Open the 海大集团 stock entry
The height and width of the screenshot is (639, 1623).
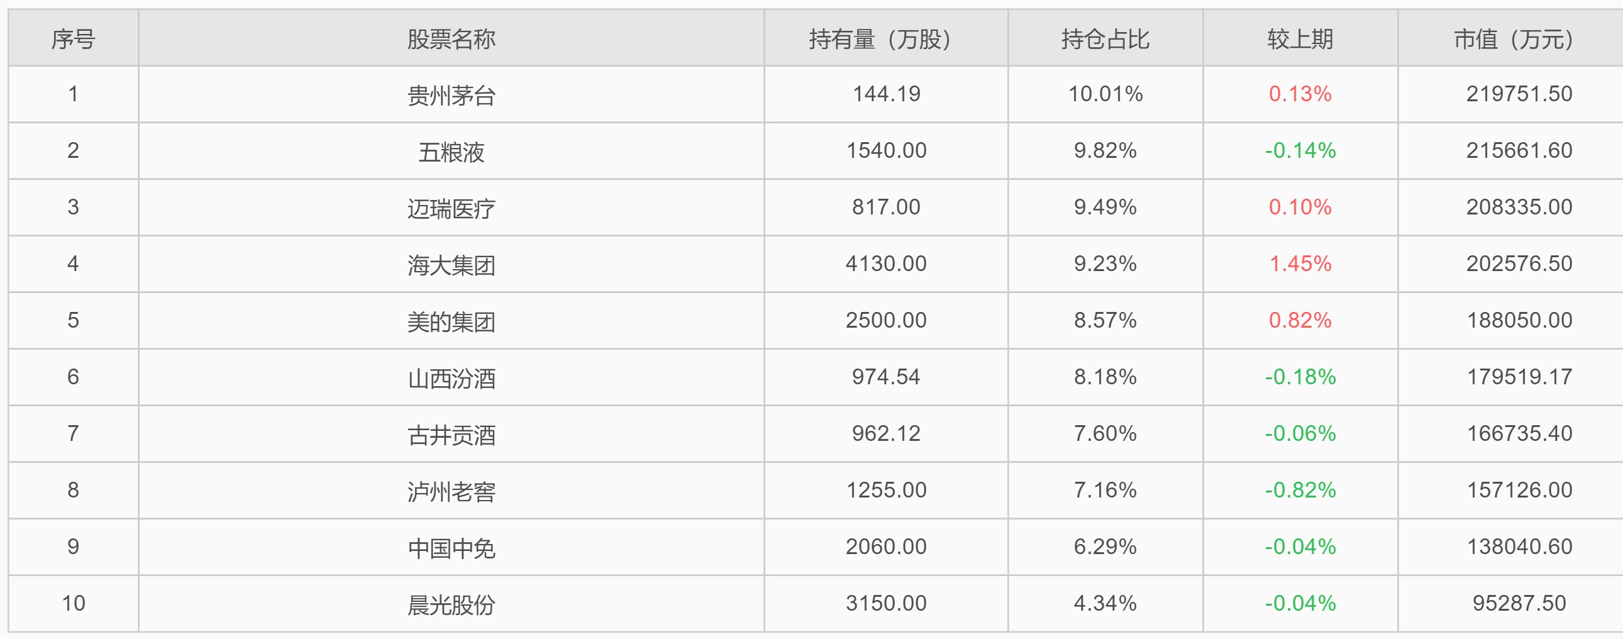click(x=451, y=265)
